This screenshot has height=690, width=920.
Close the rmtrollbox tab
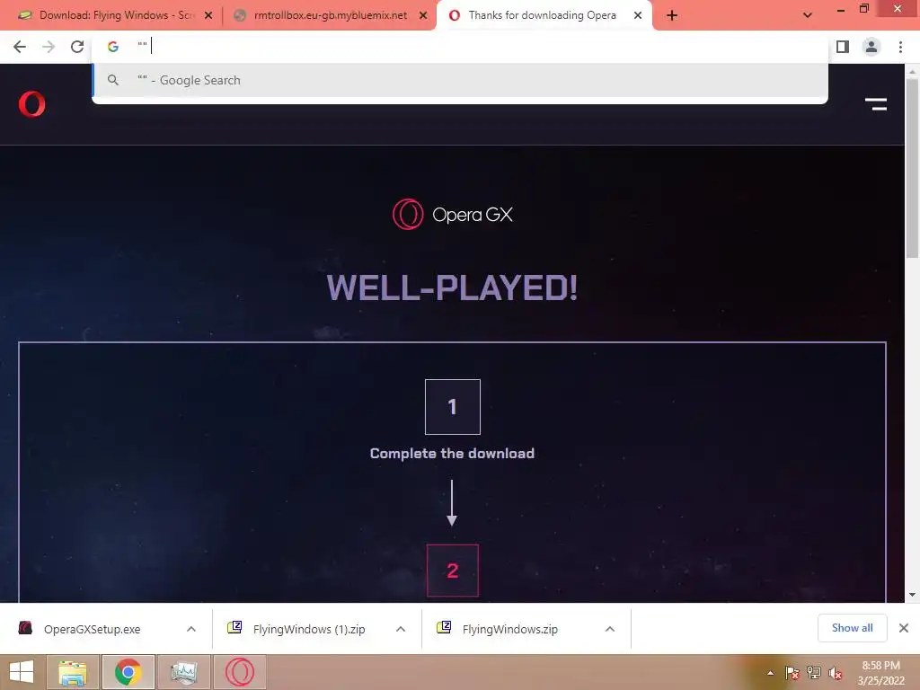click(x=423, y=15)
